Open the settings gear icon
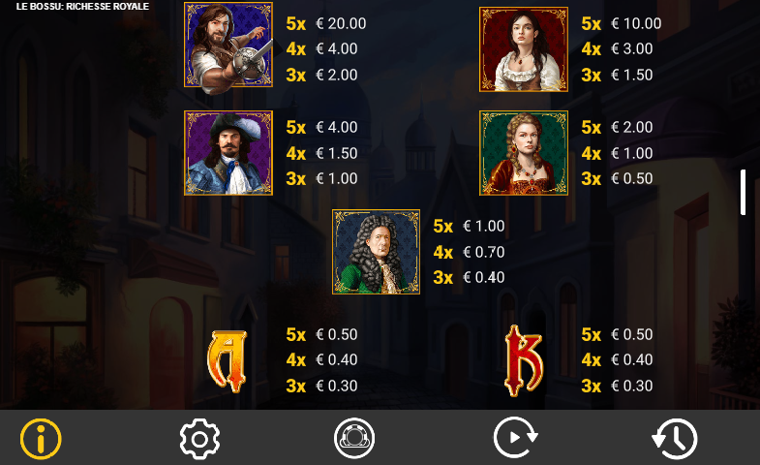 [199, 438]
